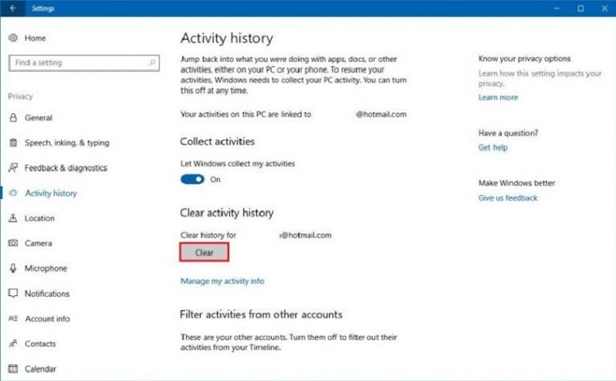
Task: Click the search magnifier icon
Action: point(152,63)
